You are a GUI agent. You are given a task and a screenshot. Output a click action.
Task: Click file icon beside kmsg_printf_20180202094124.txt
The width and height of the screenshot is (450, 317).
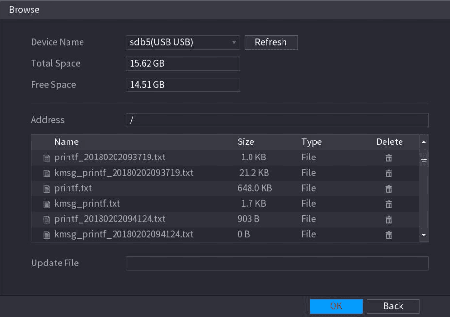click(x=47, y=235)
